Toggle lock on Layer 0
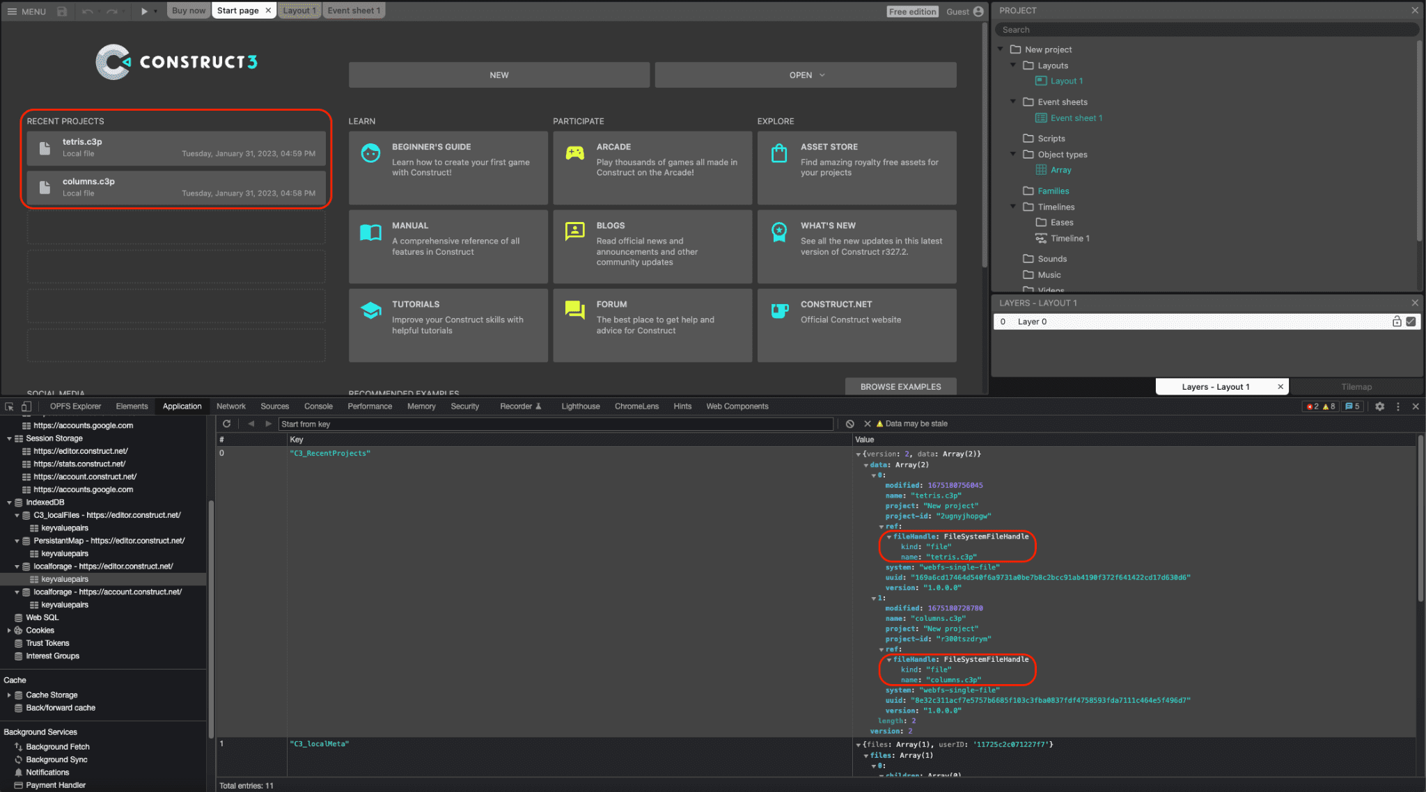The height and width of the screenshot is (792, 1426). pos(1397,321)
